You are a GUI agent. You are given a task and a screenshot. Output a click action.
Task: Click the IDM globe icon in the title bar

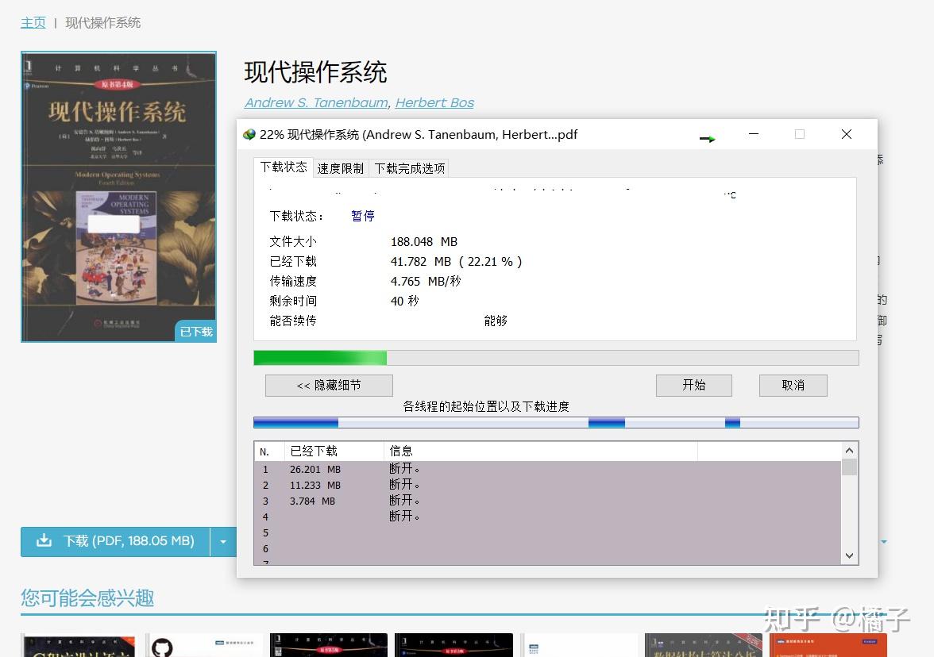249,134
